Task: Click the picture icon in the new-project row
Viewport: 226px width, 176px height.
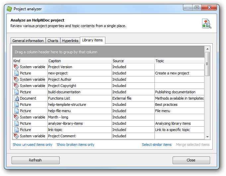Action: coord(16,73)
